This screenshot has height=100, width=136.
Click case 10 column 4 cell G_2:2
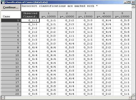pos(104,55)
